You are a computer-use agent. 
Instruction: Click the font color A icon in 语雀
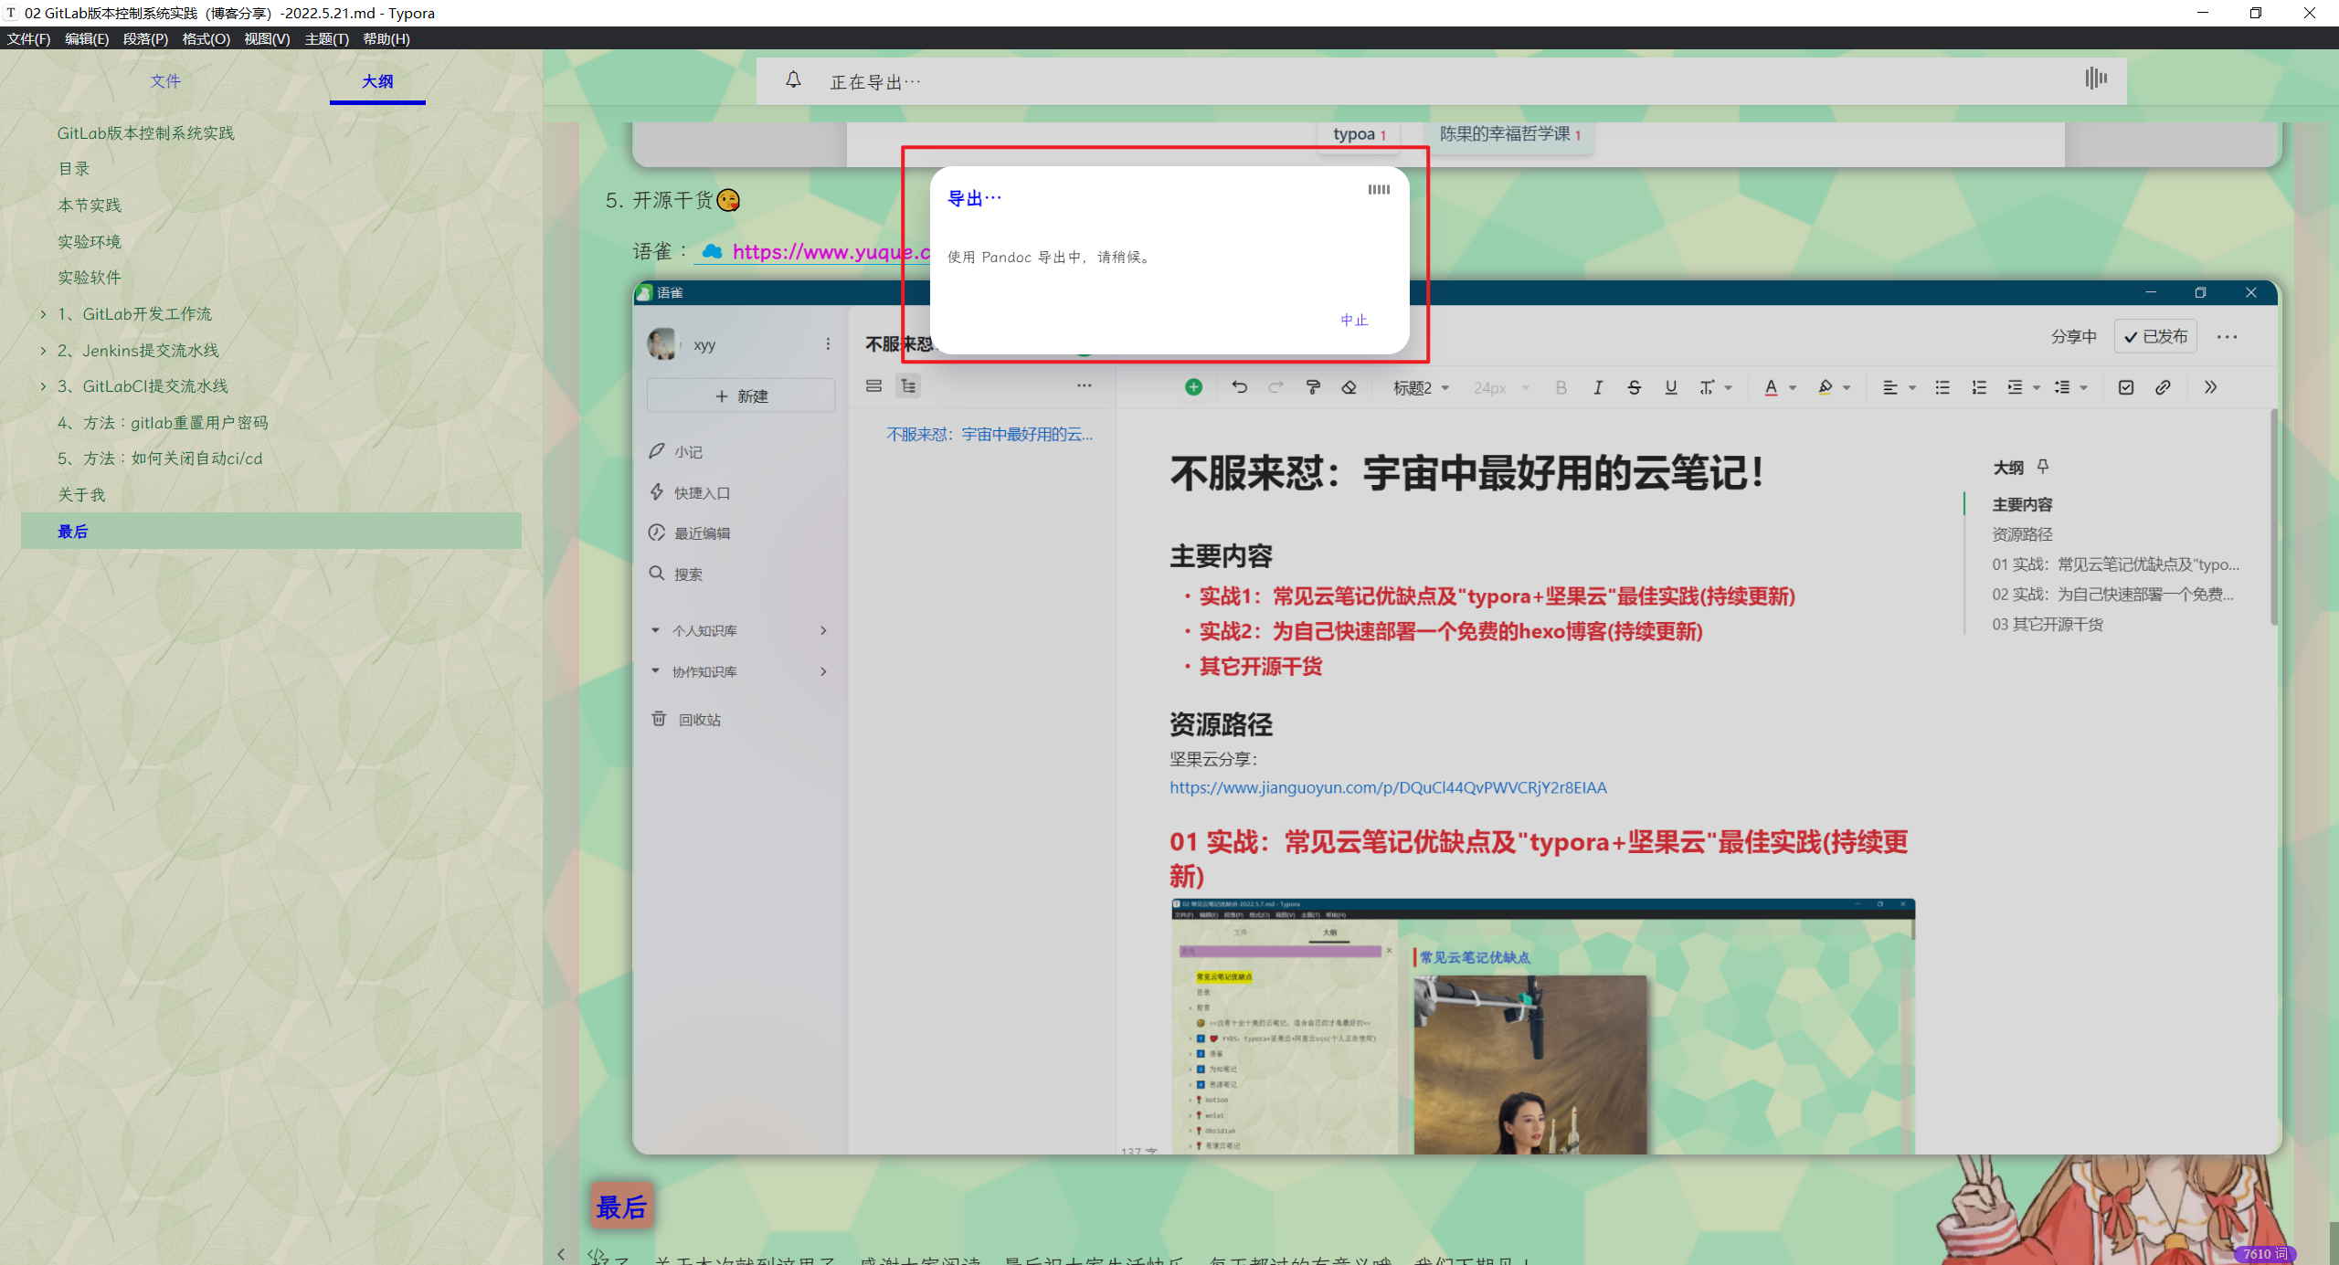coord(1771,387)
